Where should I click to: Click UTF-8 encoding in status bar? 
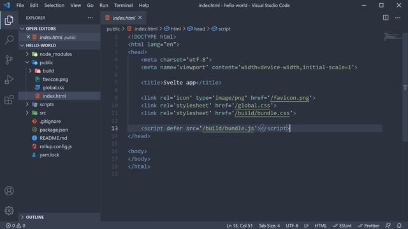pyautogui.click(x=292, y=225)
